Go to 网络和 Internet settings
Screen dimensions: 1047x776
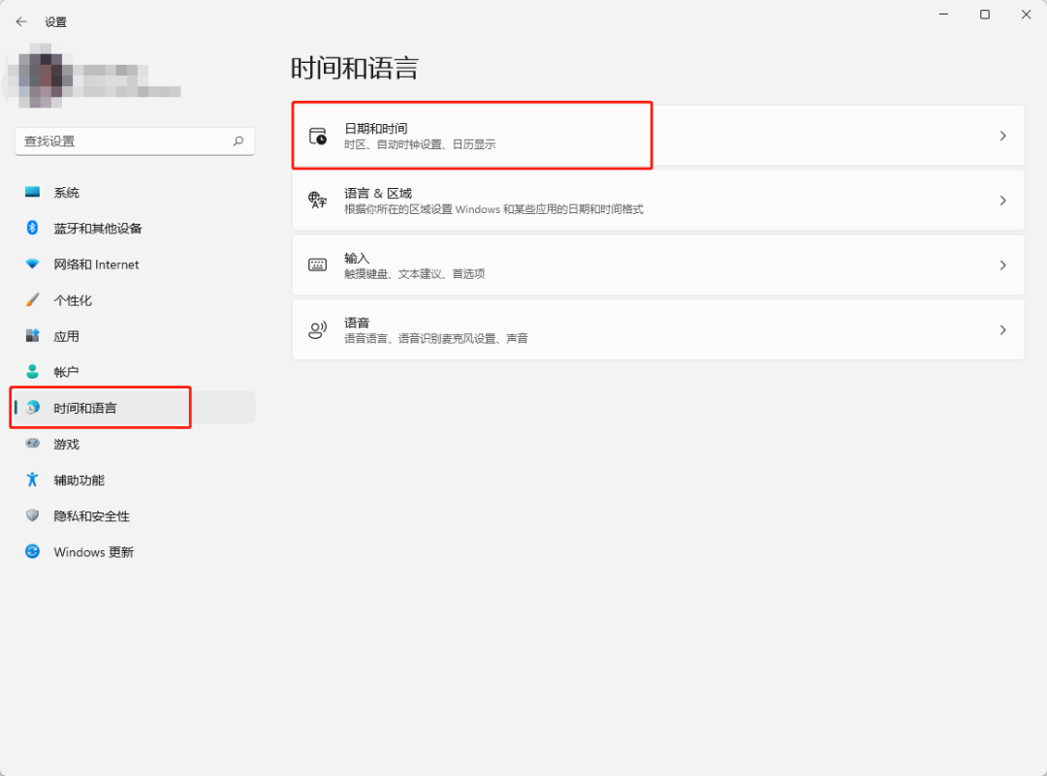tap(135, 264)
